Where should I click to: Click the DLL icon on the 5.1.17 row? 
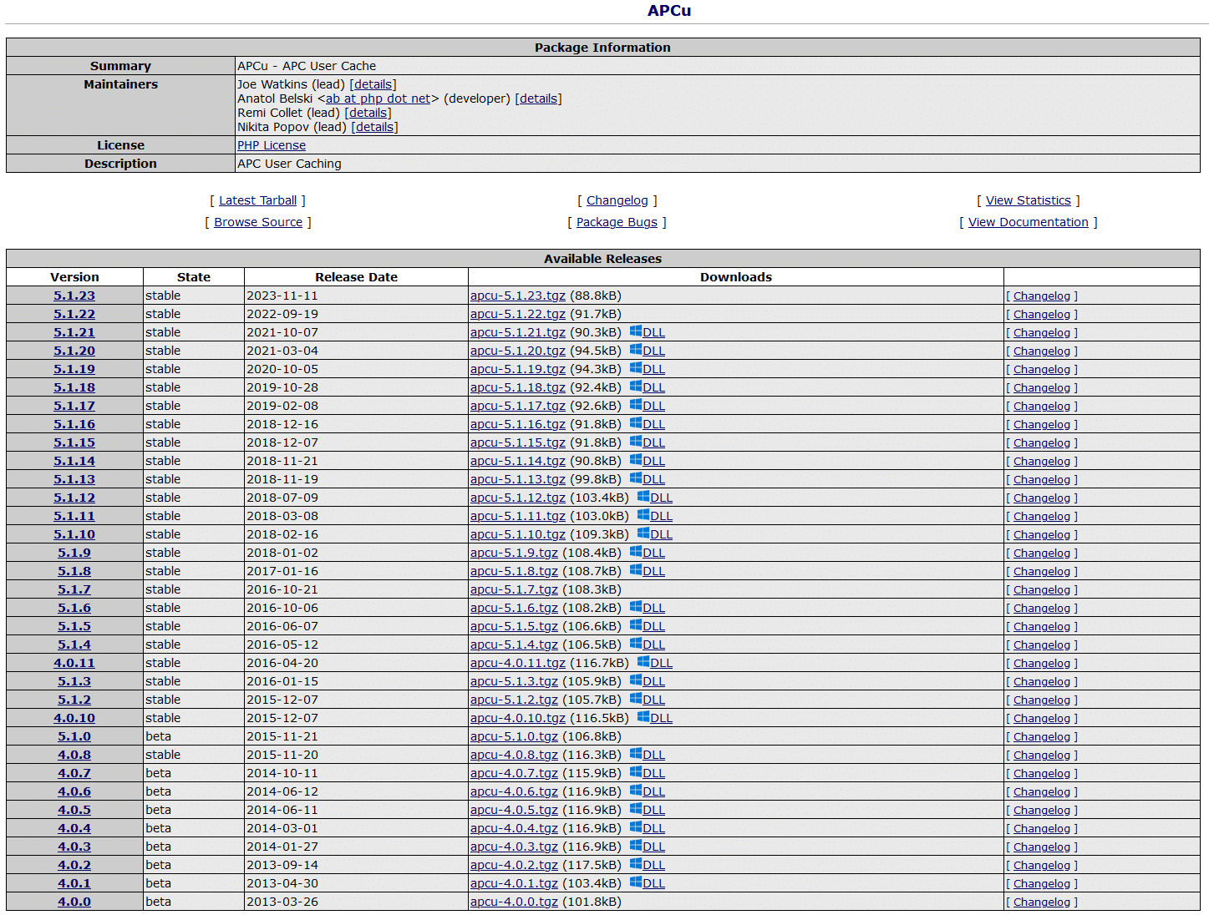pyautogui.click(x=648, y=406)
